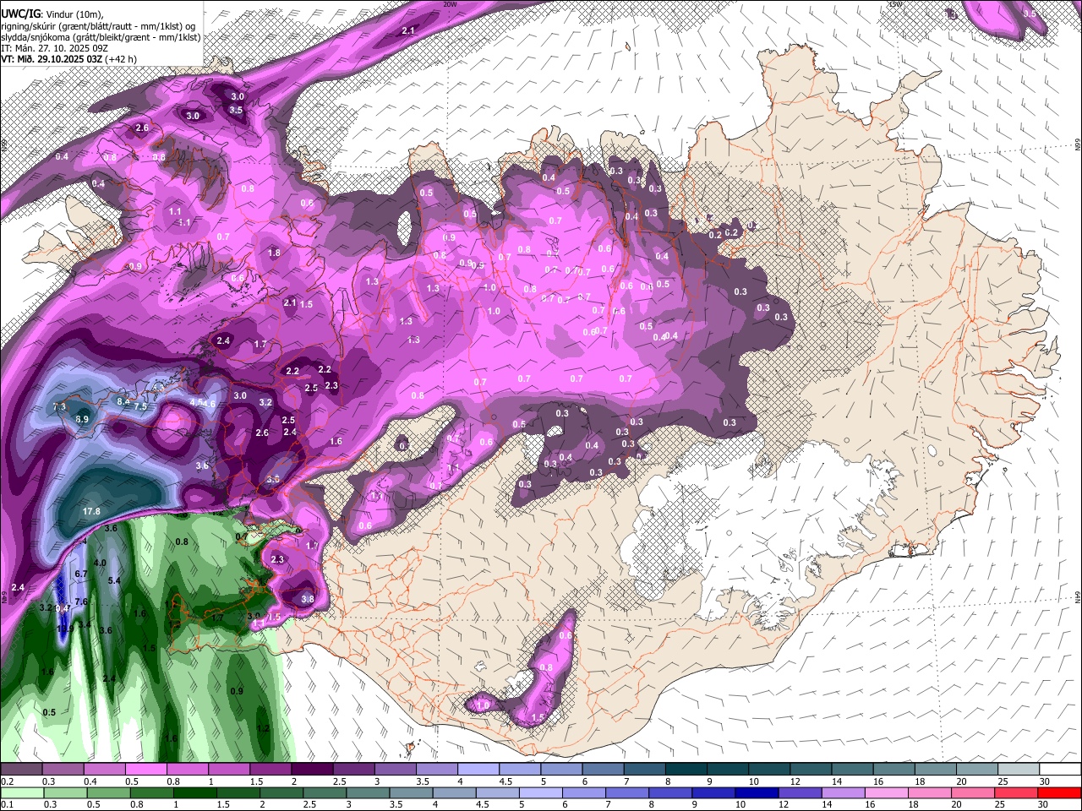Select the 20W longitude label at the top

click(450, 4)
